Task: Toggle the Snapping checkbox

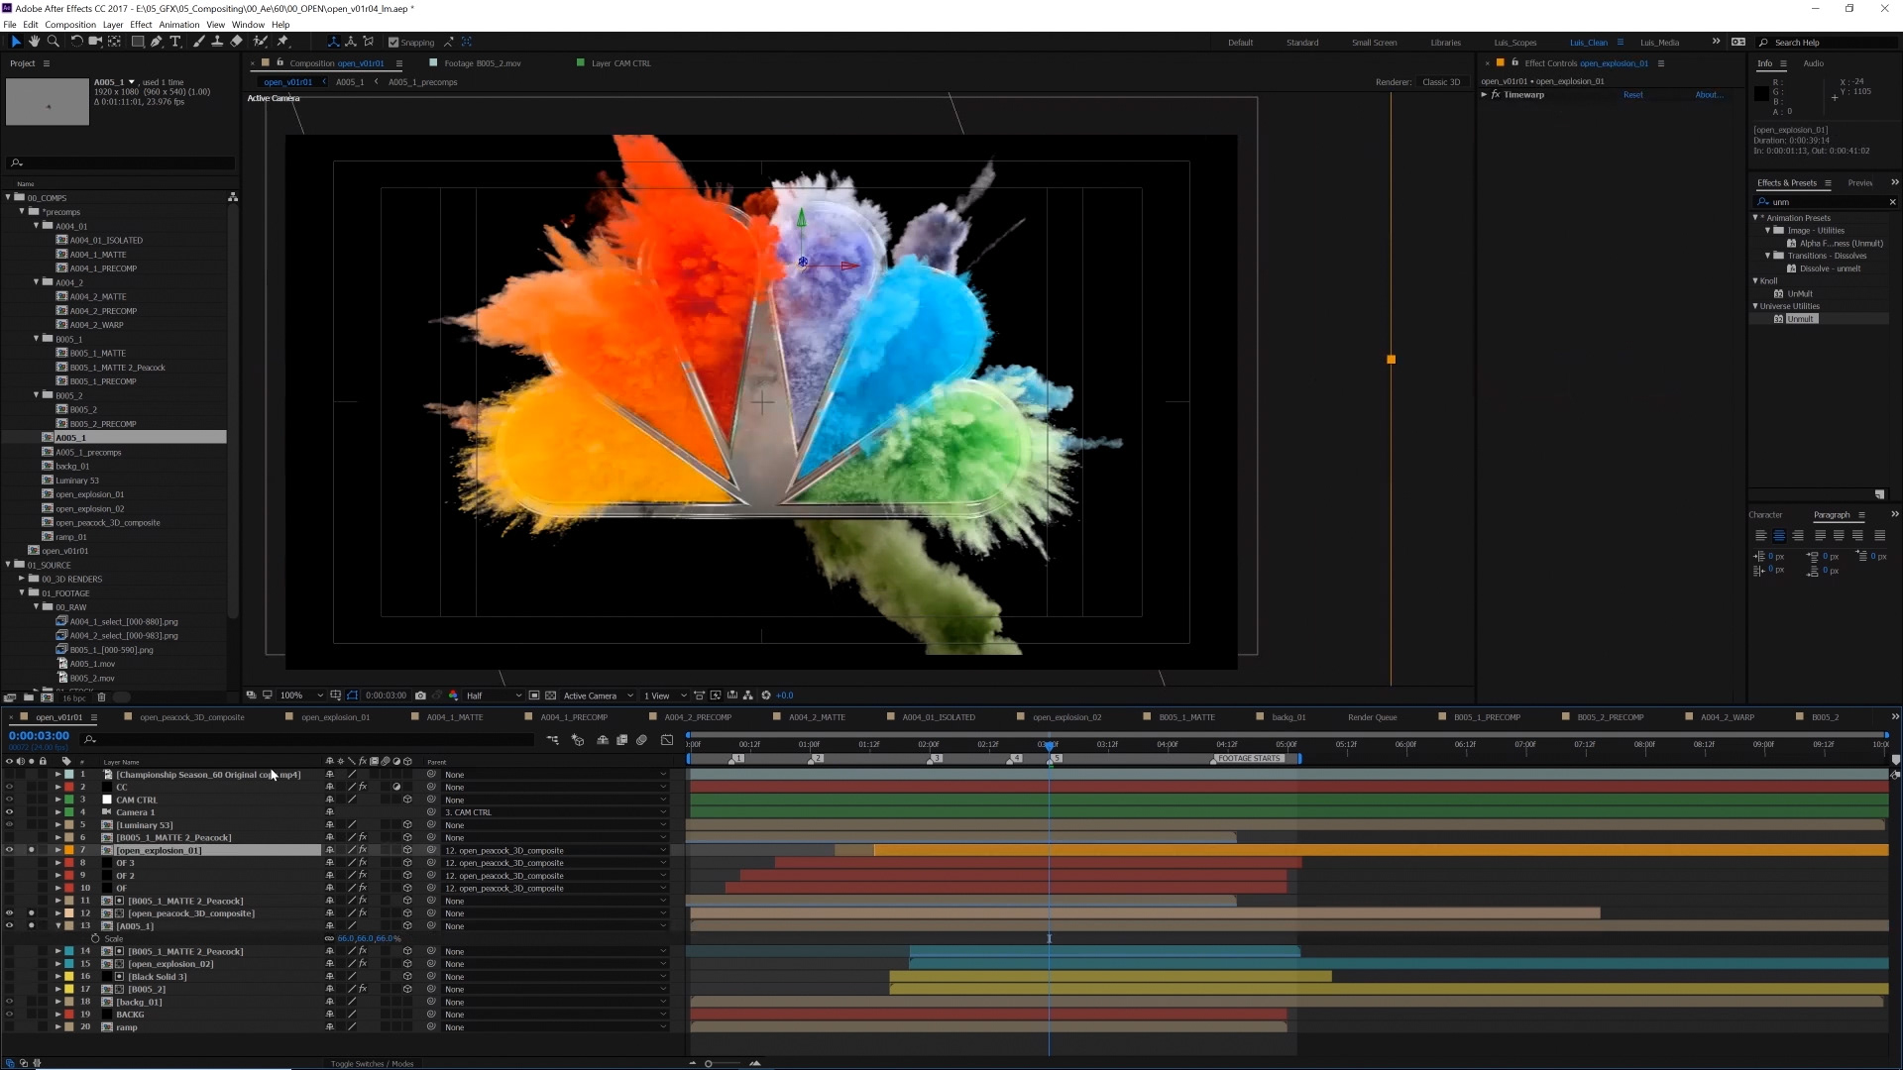Action: [x=394, y=43]
